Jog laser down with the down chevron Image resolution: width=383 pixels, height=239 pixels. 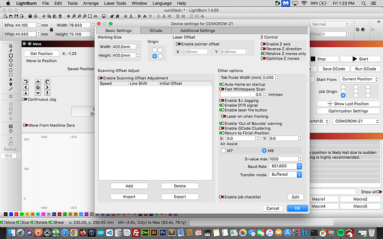(38, 93)
